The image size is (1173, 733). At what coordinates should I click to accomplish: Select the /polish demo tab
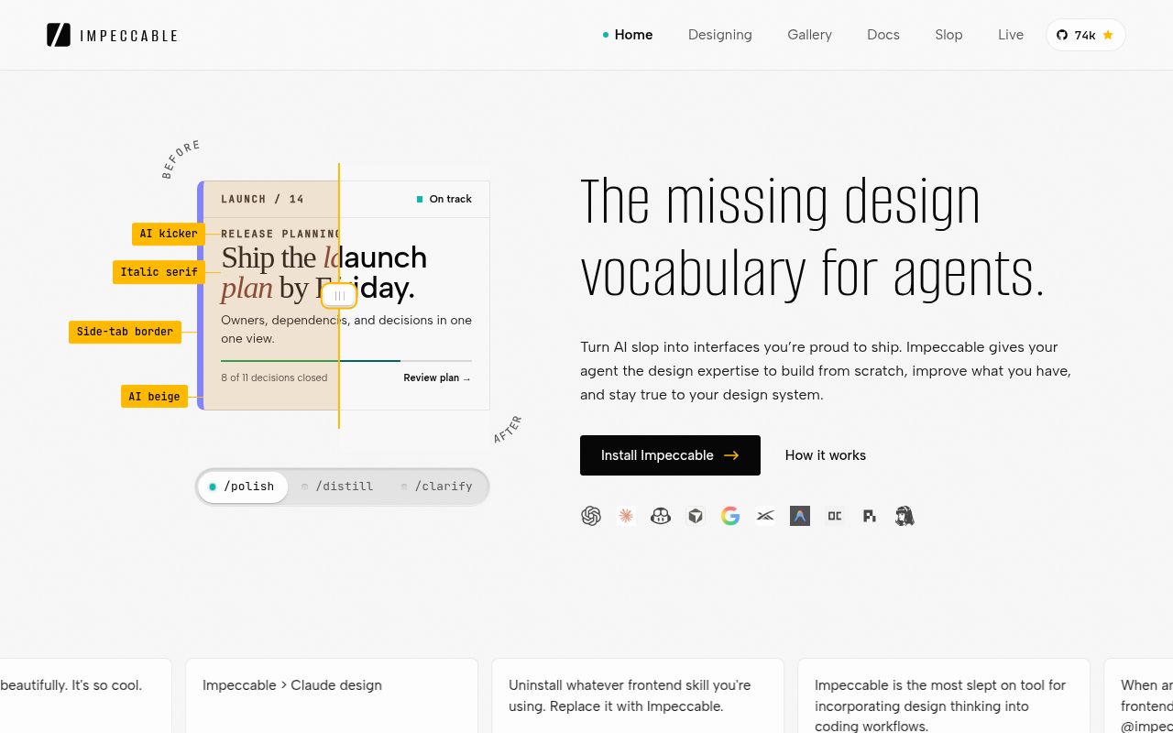coord(243,487)
